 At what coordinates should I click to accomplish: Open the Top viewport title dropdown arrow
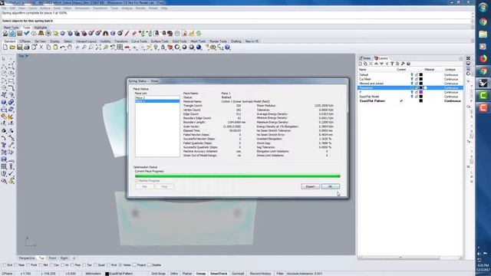(x=27, y=56)
